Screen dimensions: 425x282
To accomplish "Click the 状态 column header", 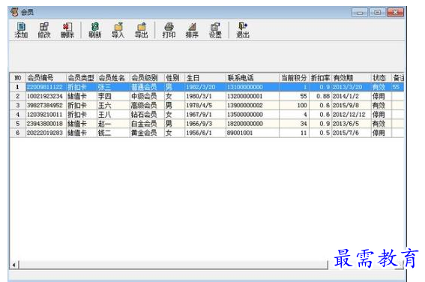I will tap(381, 78).
